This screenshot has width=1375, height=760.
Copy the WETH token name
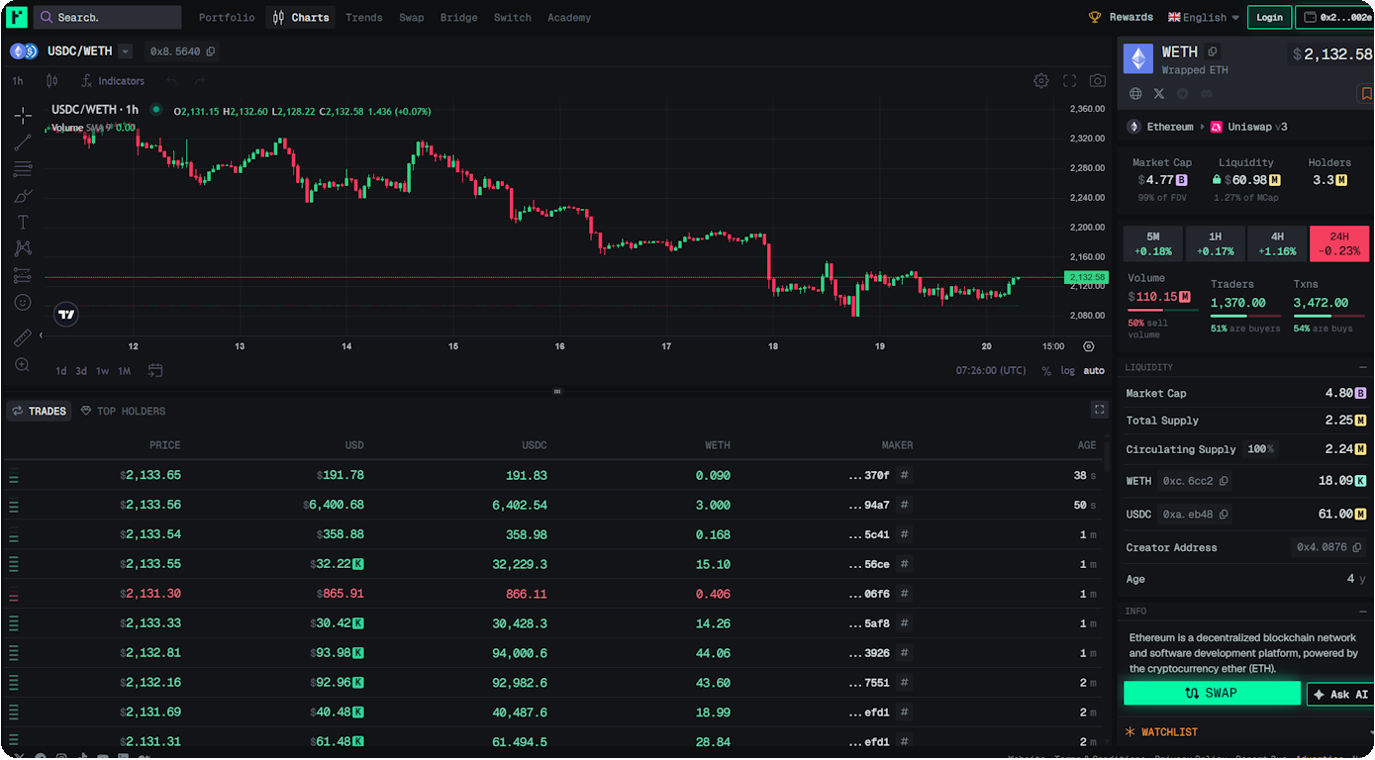(1213, 51)
